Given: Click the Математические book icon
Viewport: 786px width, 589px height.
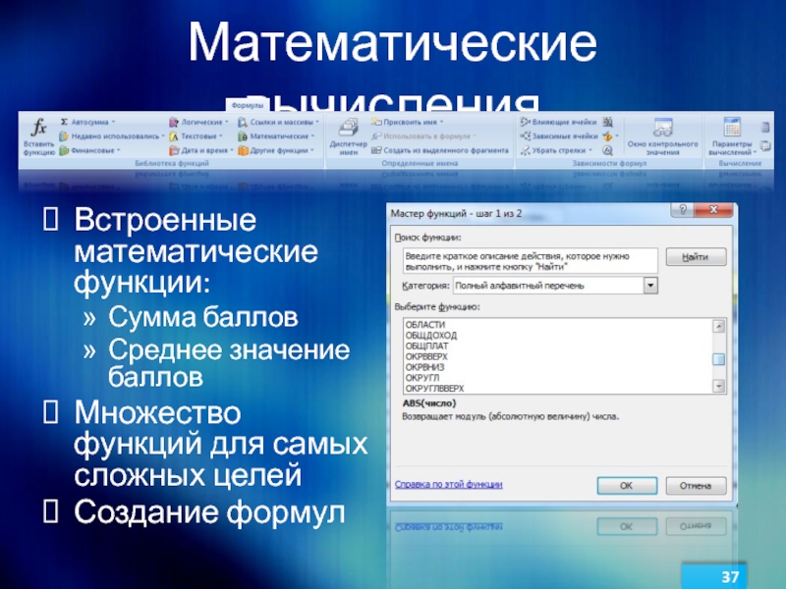Looking at the screenshot, I should click(x=243, y=136).
